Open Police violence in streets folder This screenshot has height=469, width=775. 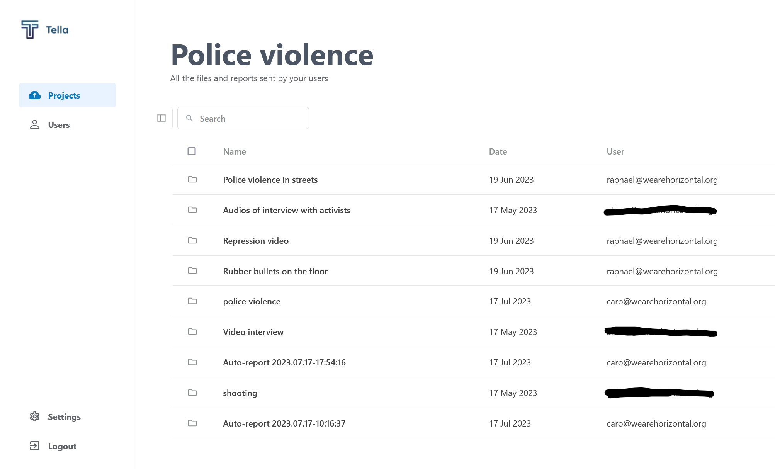click(270, 179)
